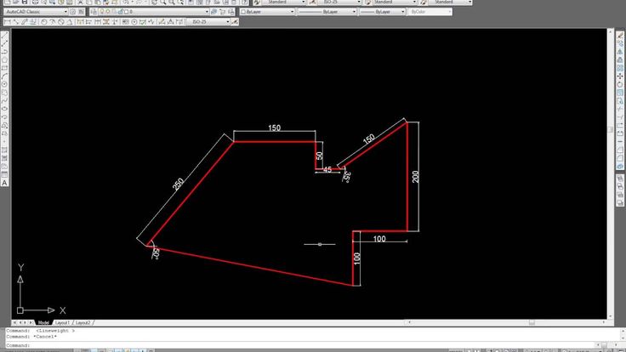
Task: Click the drawing area vertical scrollbar
Action: (x=611, y=173)
